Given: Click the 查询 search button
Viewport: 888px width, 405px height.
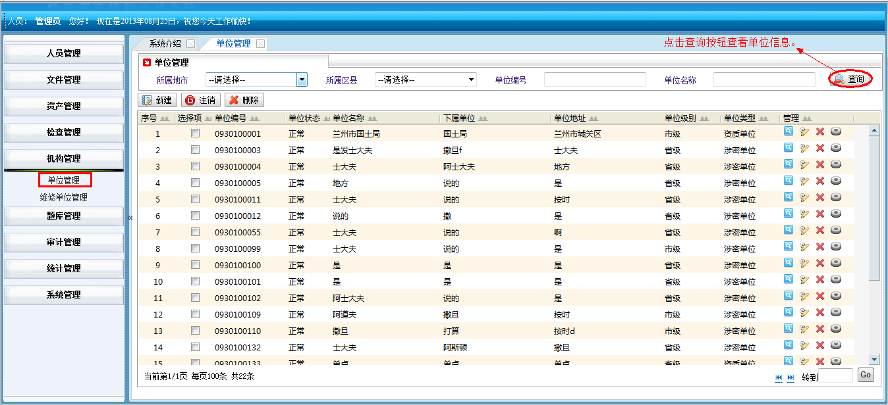Looking at the screenshot, I should pos(850,79).
